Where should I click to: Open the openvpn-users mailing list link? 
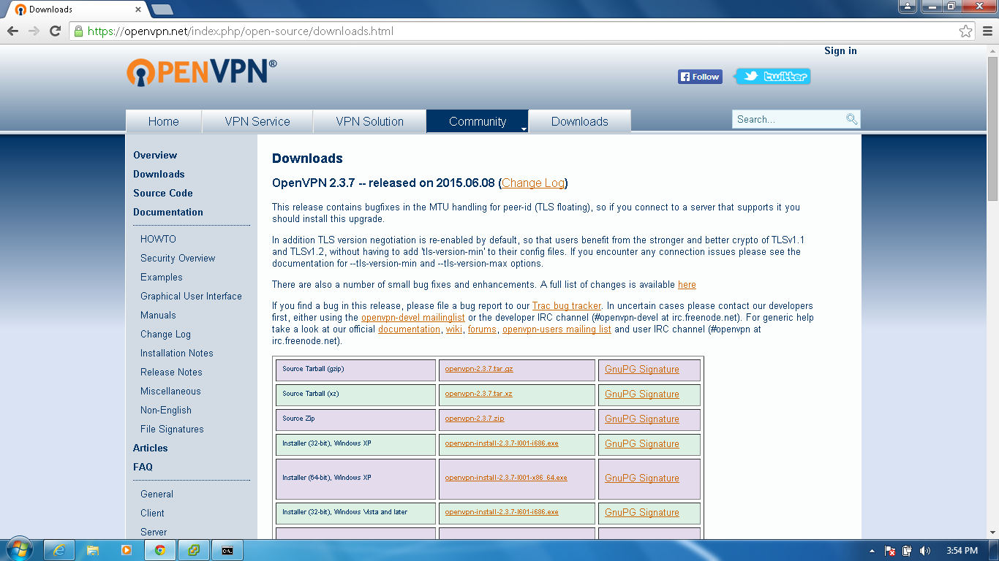click(557, 329)
